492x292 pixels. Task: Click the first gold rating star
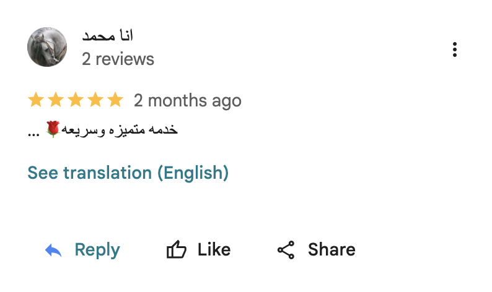tap(36, 100)
